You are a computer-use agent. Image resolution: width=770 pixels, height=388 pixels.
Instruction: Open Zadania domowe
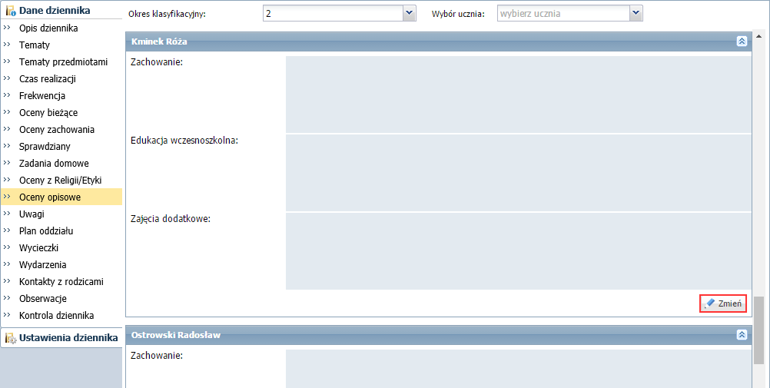(x=54, y=163)
